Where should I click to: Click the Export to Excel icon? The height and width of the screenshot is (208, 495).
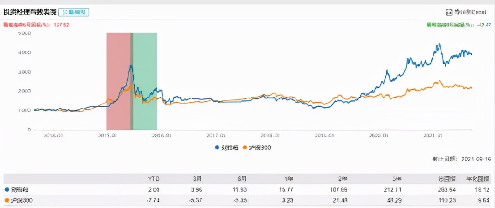[449, 12]
